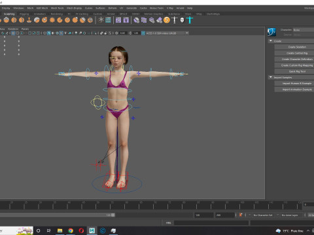Open Maya from the Windows taskbar
This screenshot has height=235, width=314.
92,230
